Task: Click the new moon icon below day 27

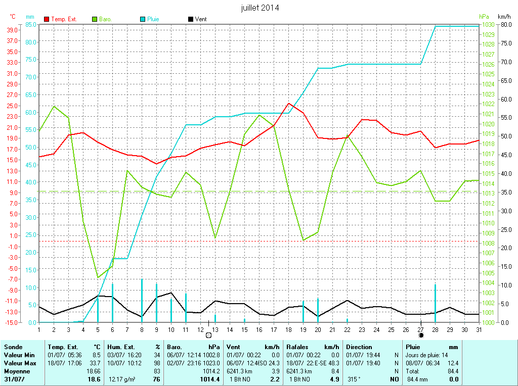Action: [421, 334]
